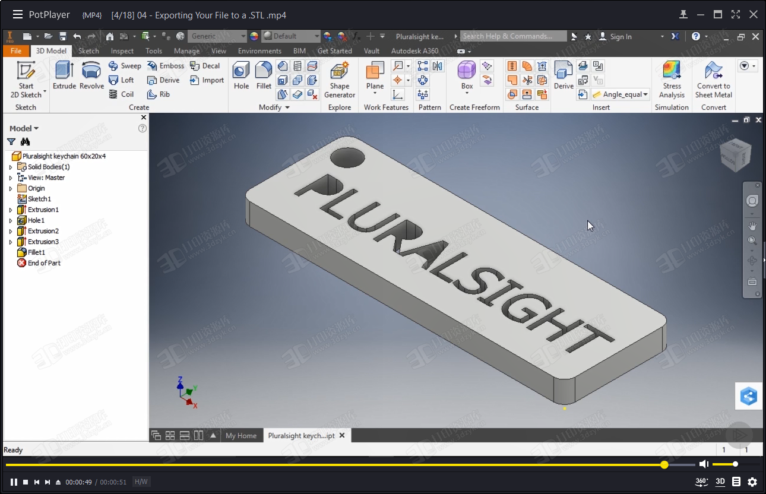Viewport: 766px width, 494px height.
Task: Open the Default appearance dropdown
Action: click(x=291, y=36)
